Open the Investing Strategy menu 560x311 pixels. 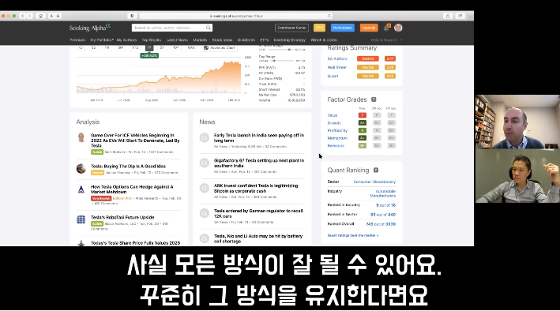pos(290,40)
